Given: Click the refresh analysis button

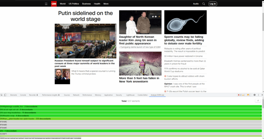Looking at the screenshot, I should tap(258, 101).
